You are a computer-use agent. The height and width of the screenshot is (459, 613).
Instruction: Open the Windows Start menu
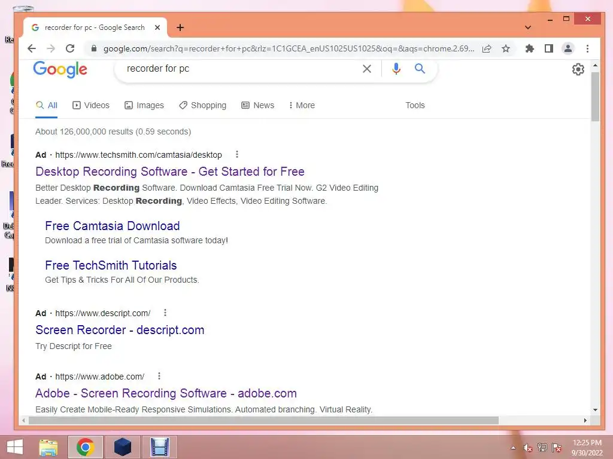click(x=15, y=447)
